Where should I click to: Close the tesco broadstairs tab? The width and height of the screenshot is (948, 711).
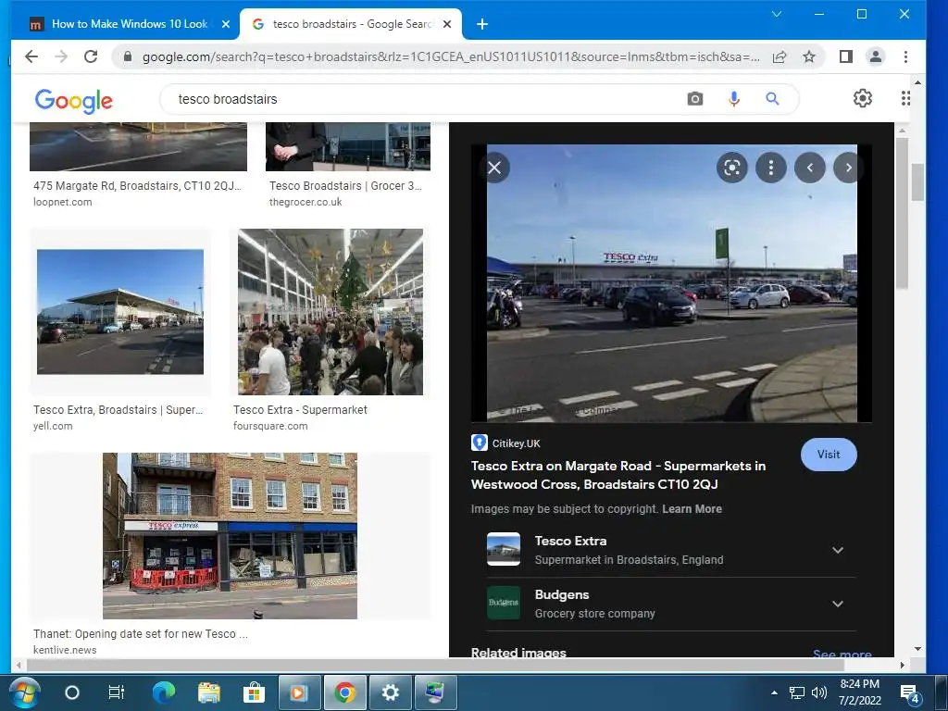(x=447, y=24)
